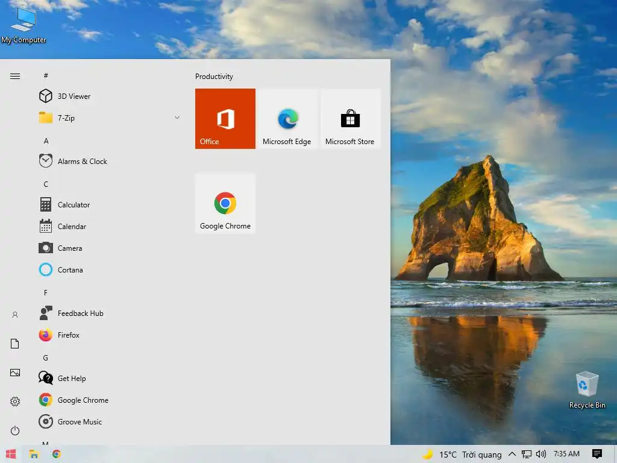Image resolution: width=617 pixels, height=463 pixels.
Task: Launch Alarms & Clock app
Action: pos(110,161)
